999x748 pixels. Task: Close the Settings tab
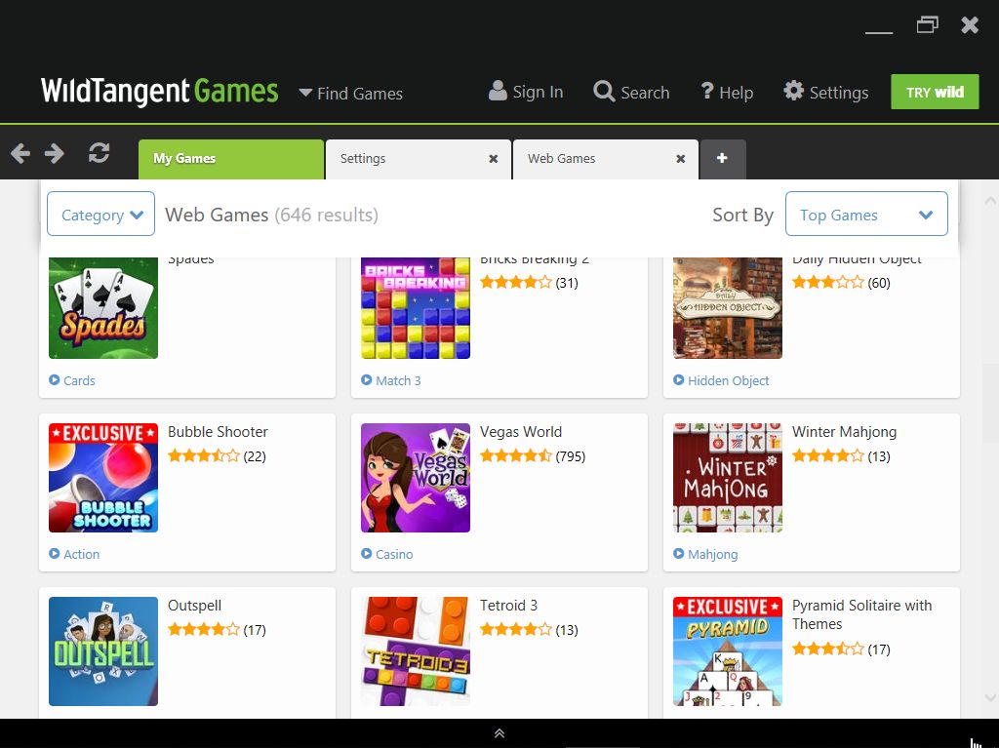click(x=494, y=159)
